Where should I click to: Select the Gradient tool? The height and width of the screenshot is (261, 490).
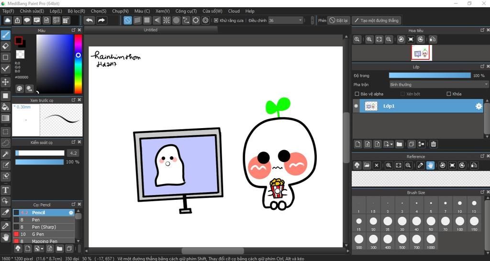pos(6,119)
